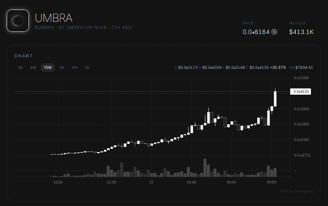The image size is (328, 206).
Task: Click the 12:00 time axis label
Action: (x=58, y=182)
